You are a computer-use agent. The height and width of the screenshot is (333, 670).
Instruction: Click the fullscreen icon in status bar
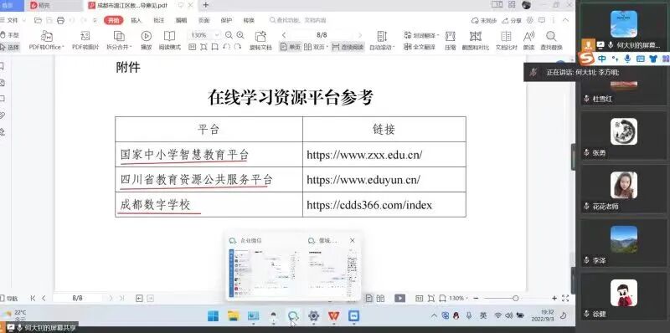(x=565, y=298)
